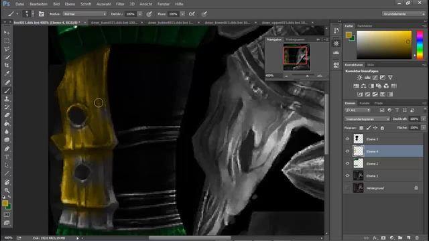Switch to the Pfade tab
Viewport: 429px width, 241px height.
[379, 103]
